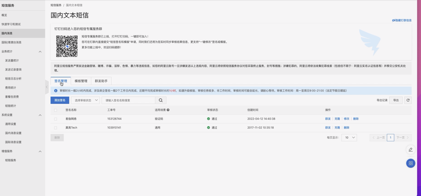Viewport: 421px width, 196px height.
Task: Click the 导出 button
Action: click(x=396, y=100)
